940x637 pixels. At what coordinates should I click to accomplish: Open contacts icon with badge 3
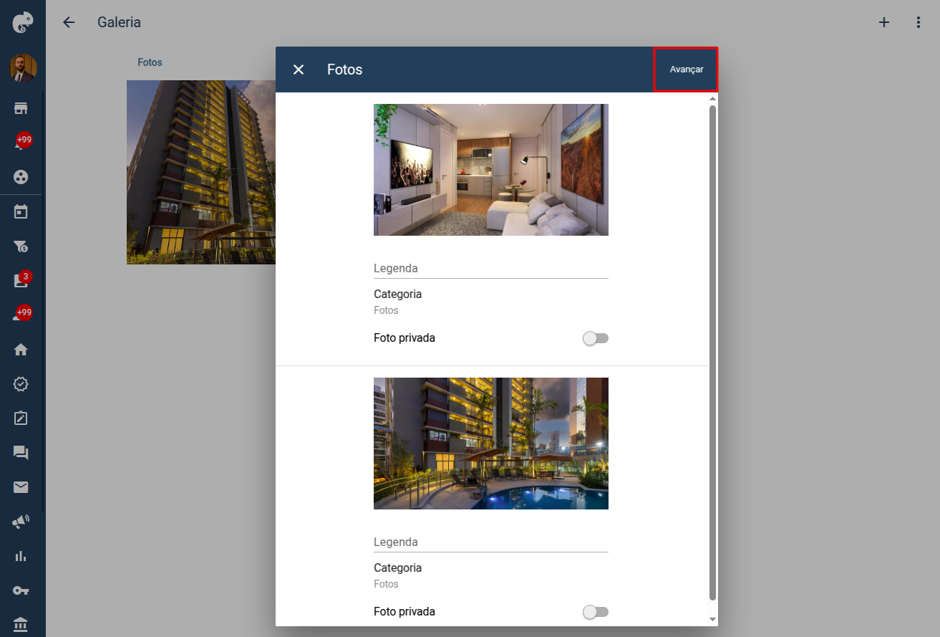pyautogui.click(x=21, y=280)
